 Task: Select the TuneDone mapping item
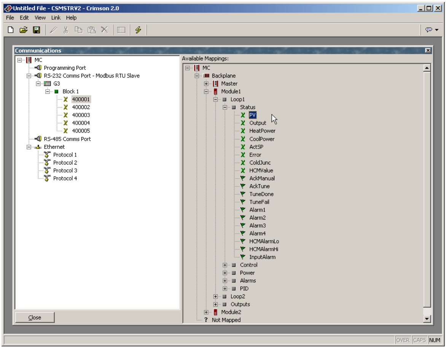(261, 194)
